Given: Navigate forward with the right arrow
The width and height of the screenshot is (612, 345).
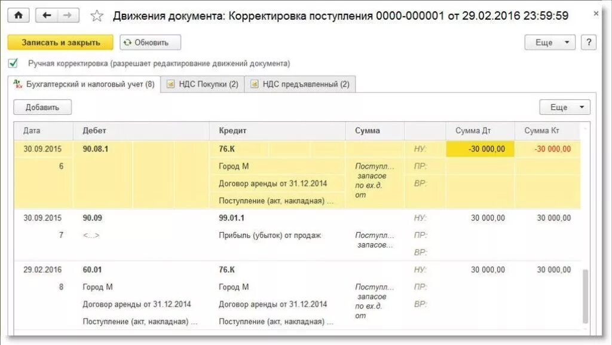Looking at the screenshot, I should click(x=68, y=16).
